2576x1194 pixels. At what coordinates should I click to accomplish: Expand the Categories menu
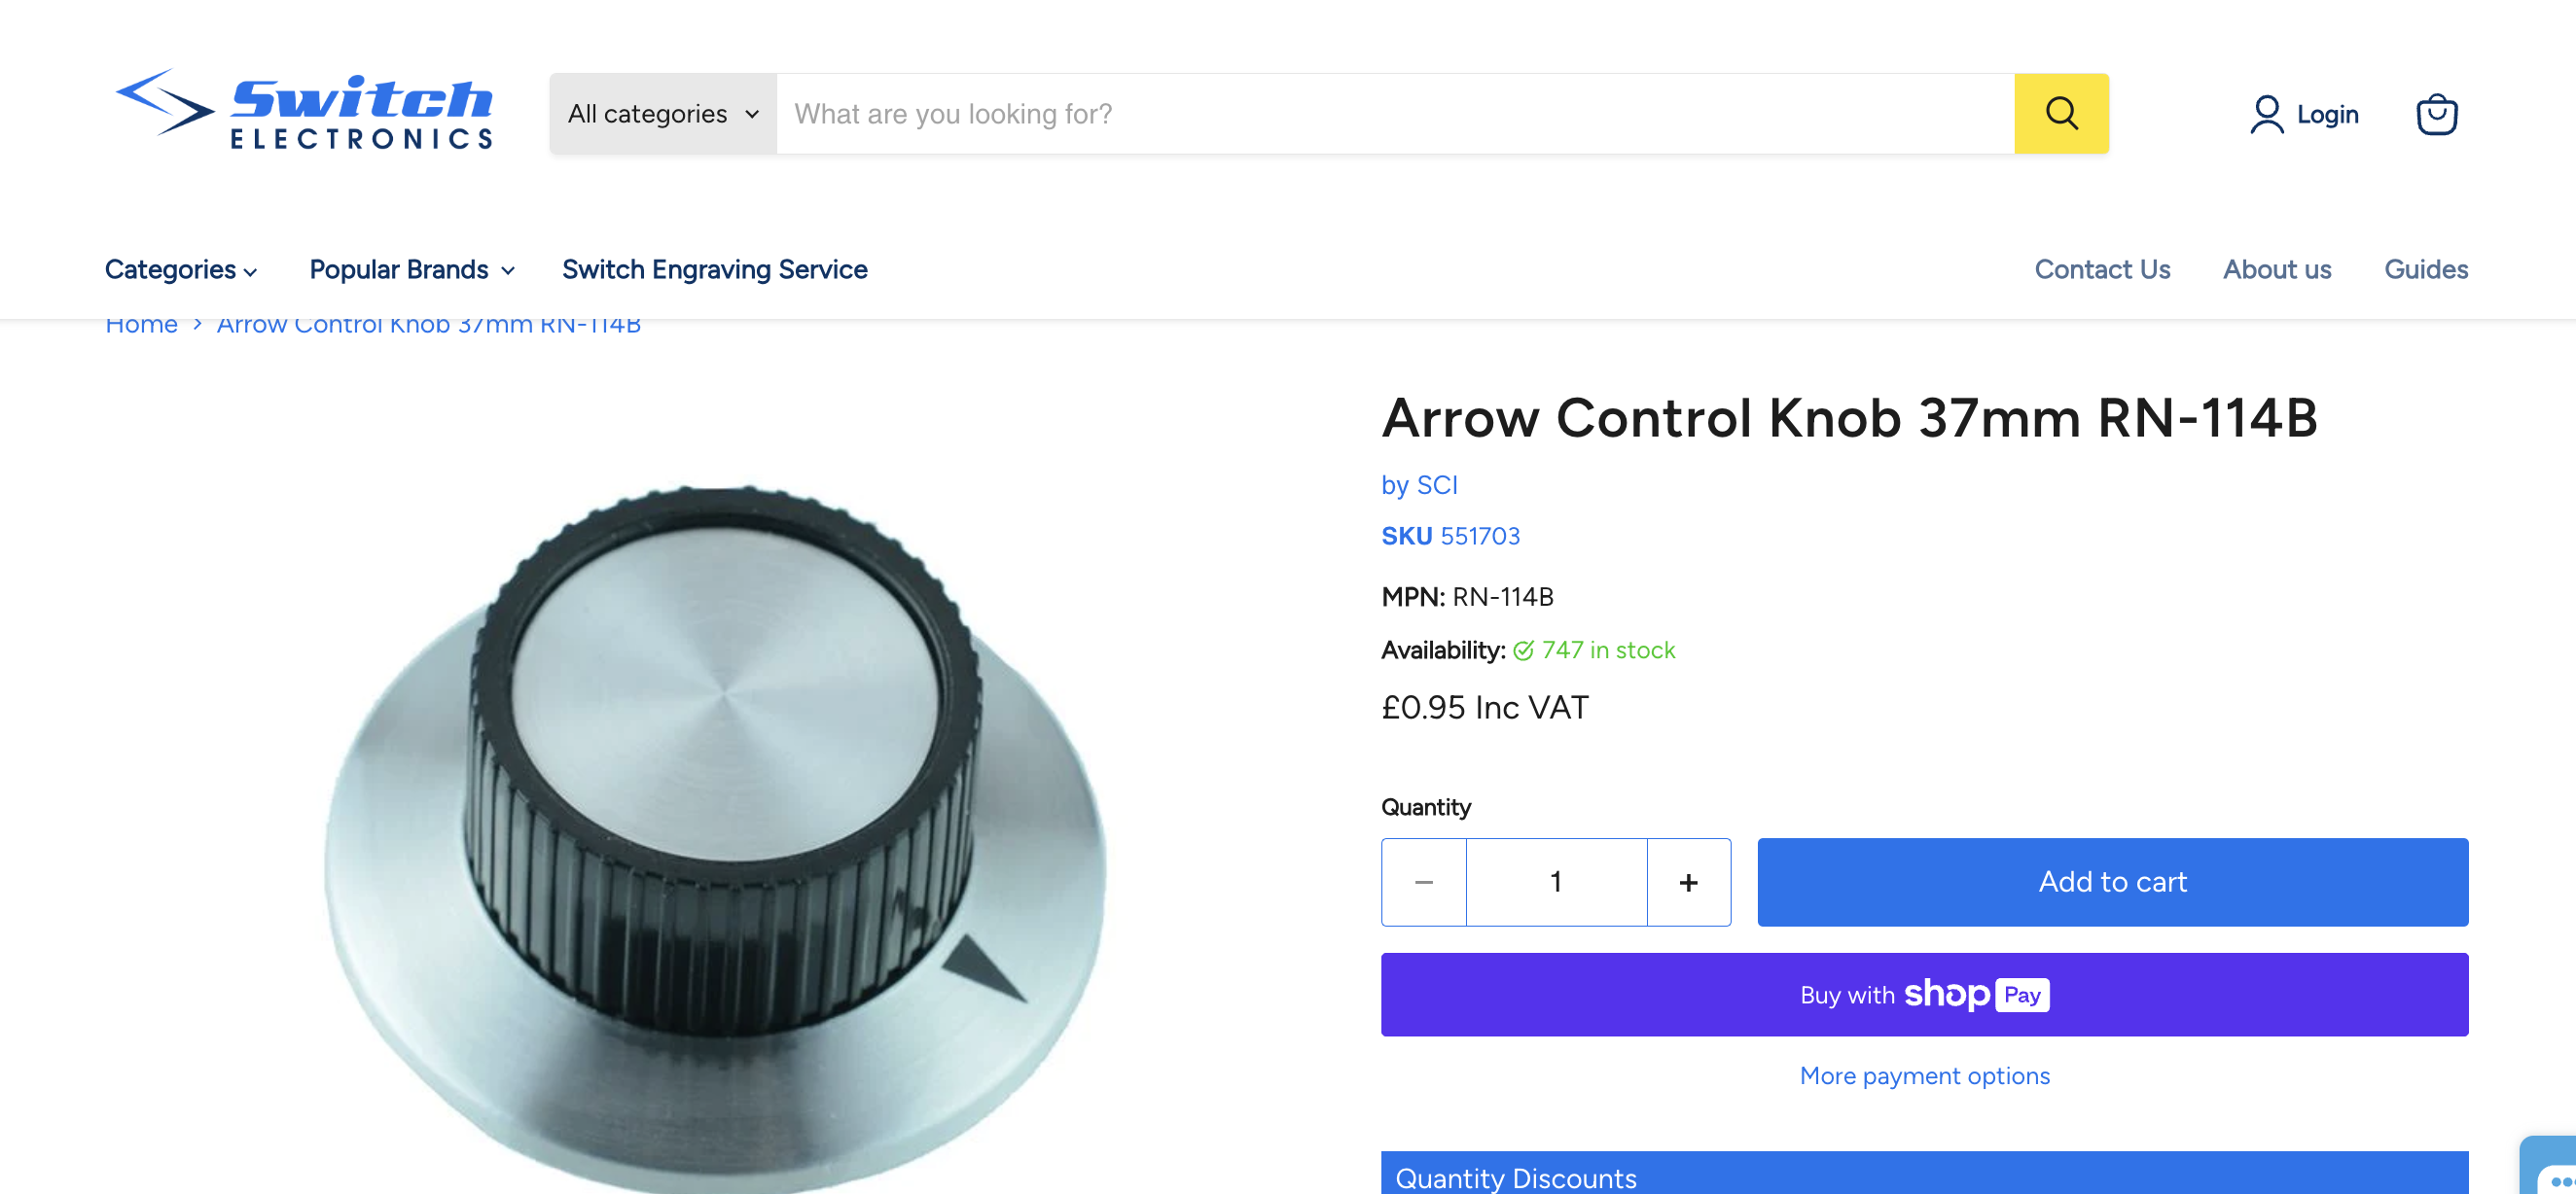(x=181, y=269)
